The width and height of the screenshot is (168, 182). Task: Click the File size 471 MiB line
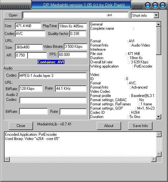(x=115, y=54)
